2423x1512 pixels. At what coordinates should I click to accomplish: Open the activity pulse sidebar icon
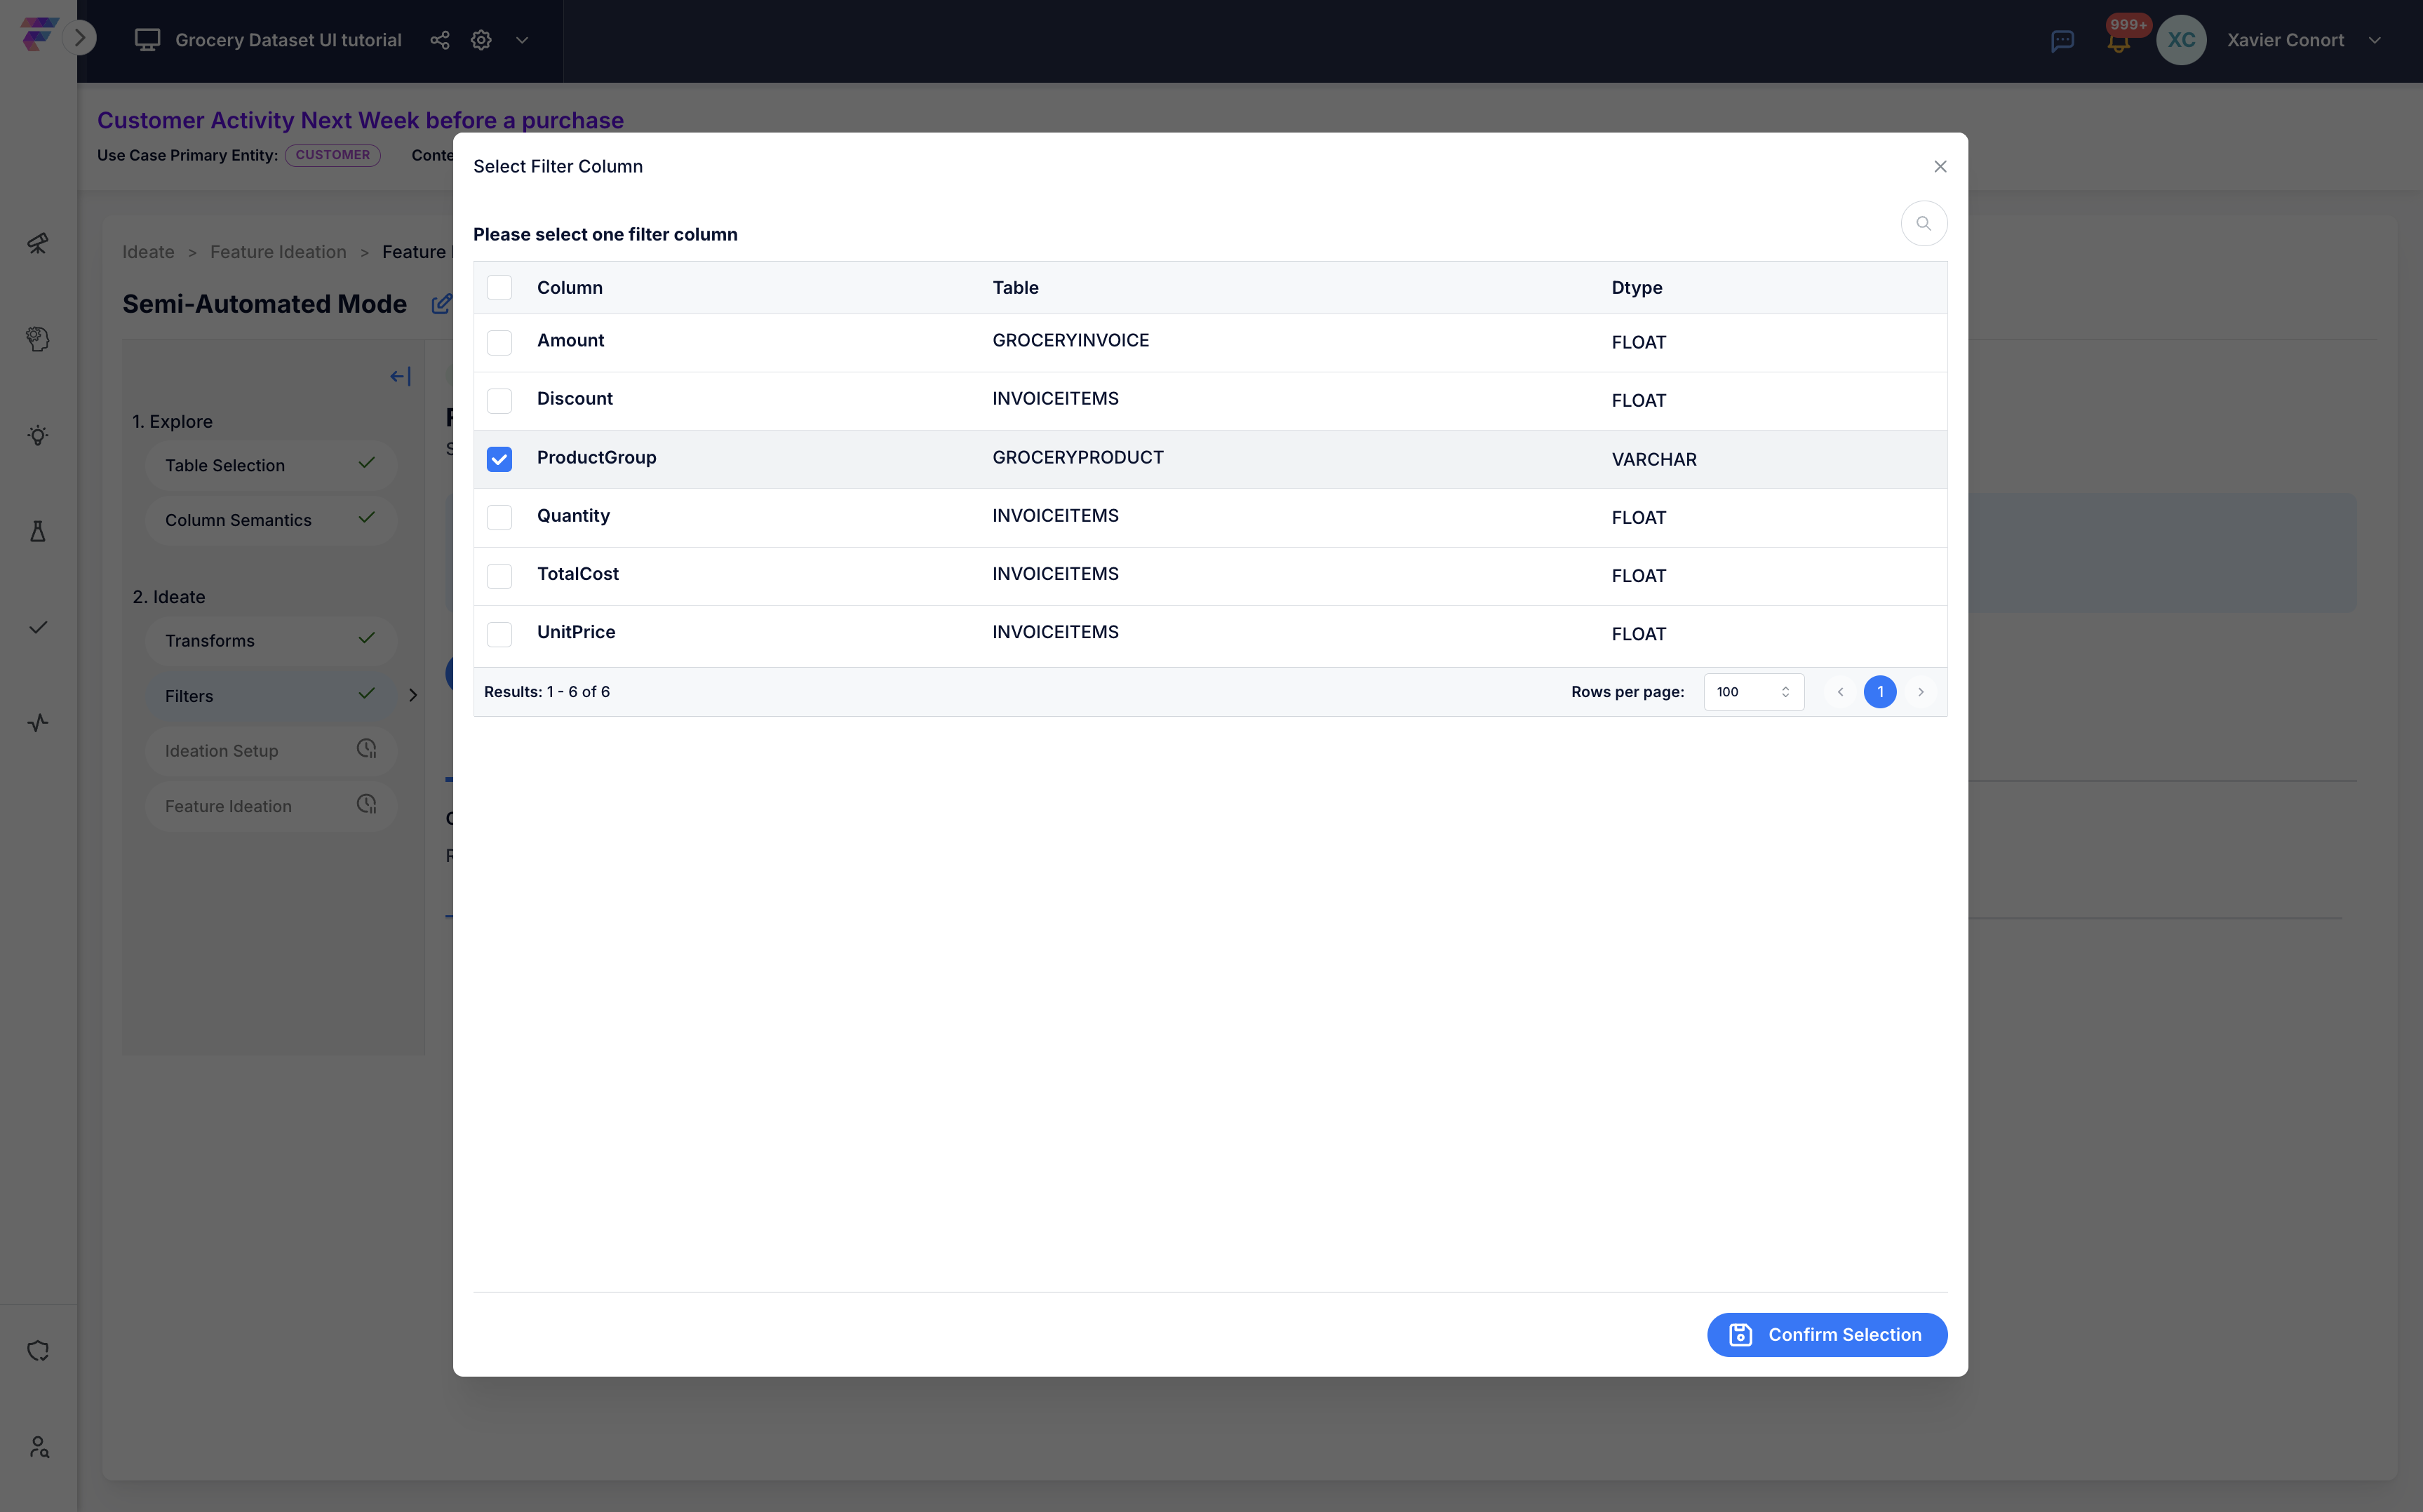(x=38, y=723)
